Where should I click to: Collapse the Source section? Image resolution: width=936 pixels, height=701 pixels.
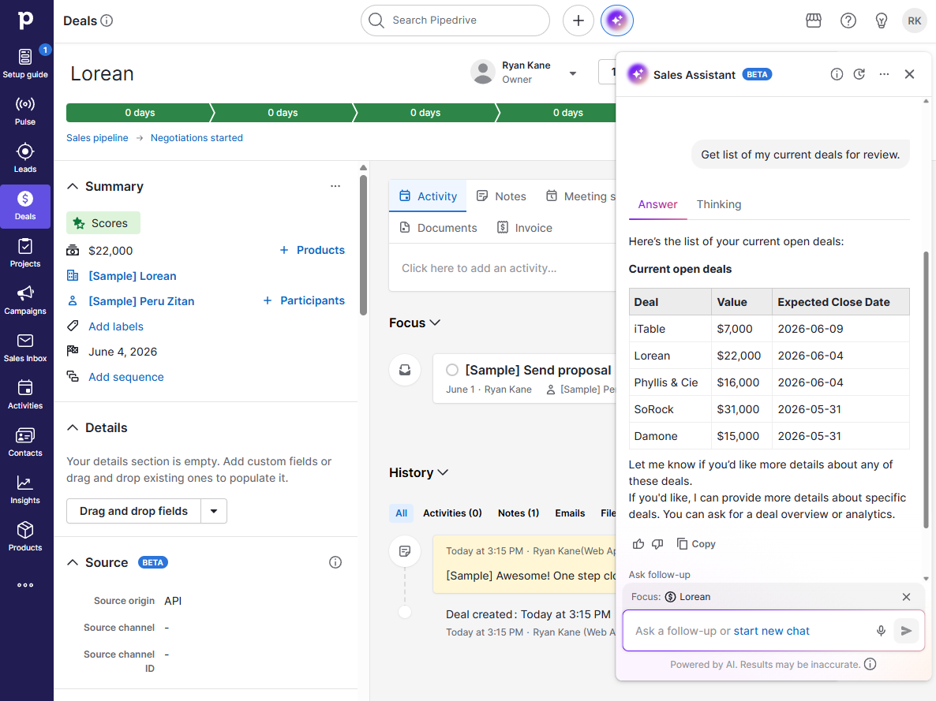point(73,562)
